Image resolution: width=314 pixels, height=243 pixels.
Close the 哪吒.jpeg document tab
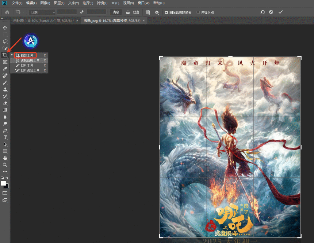pos(144,20)
